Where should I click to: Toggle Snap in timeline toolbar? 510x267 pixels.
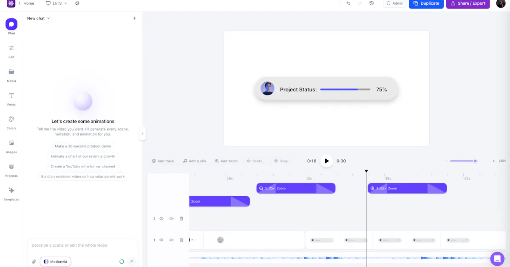(281, 161)
